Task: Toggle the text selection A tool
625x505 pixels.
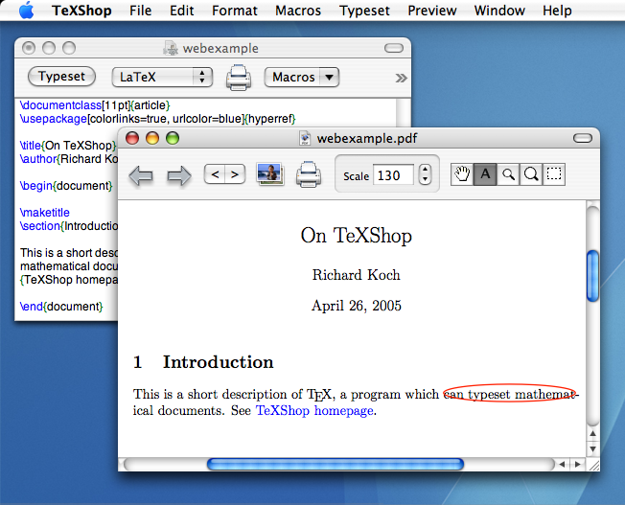Action: tap(485, 174)
